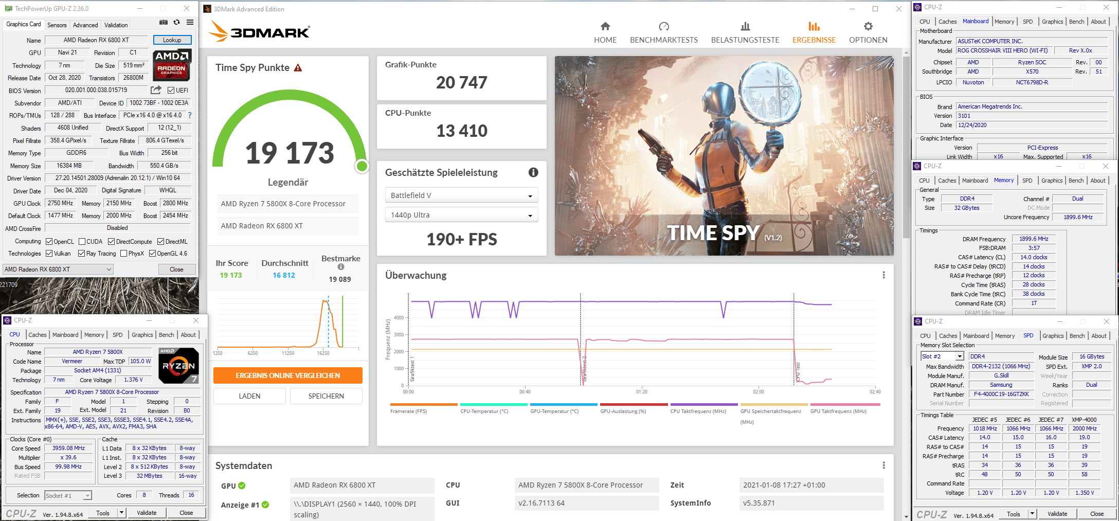Open the Slot #2 dropdown in CPU-Z SPD
Viewport: 1119px width, 521px height.
[942, 356]
